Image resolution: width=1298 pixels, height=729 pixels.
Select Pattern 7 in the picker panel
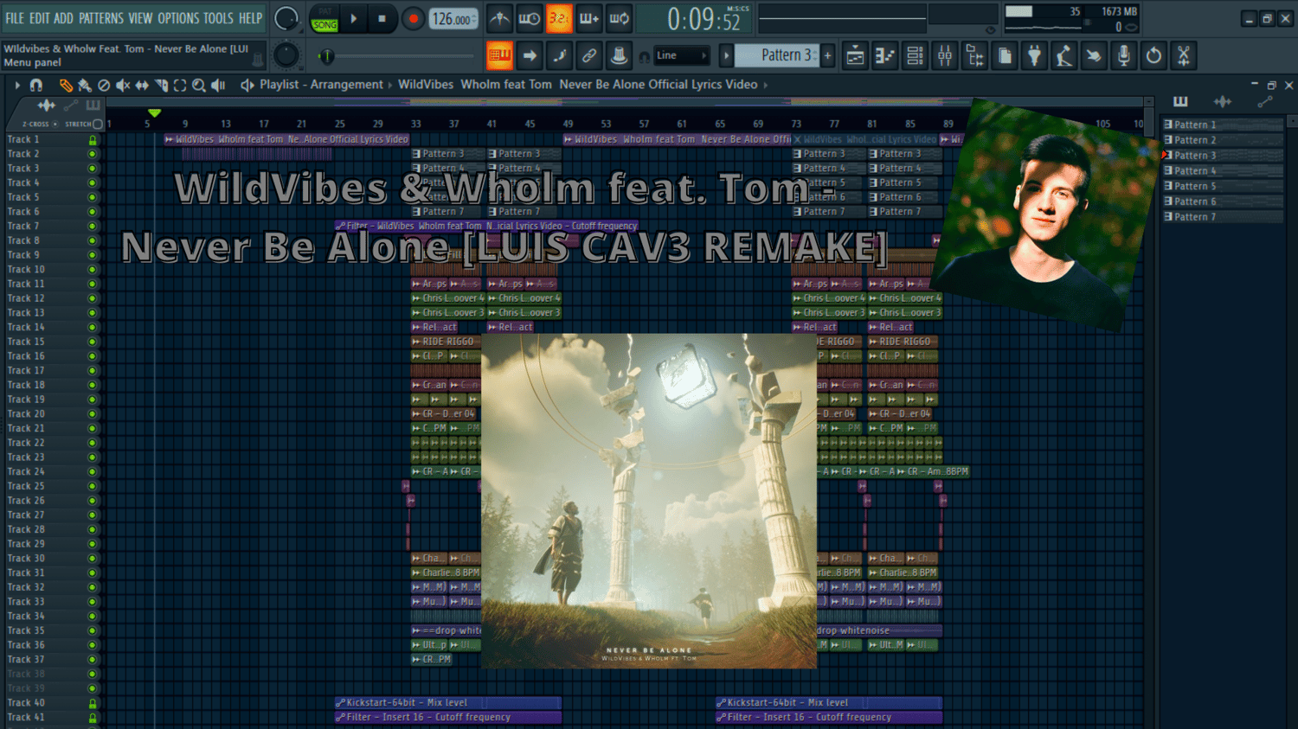pos(1222,217)
